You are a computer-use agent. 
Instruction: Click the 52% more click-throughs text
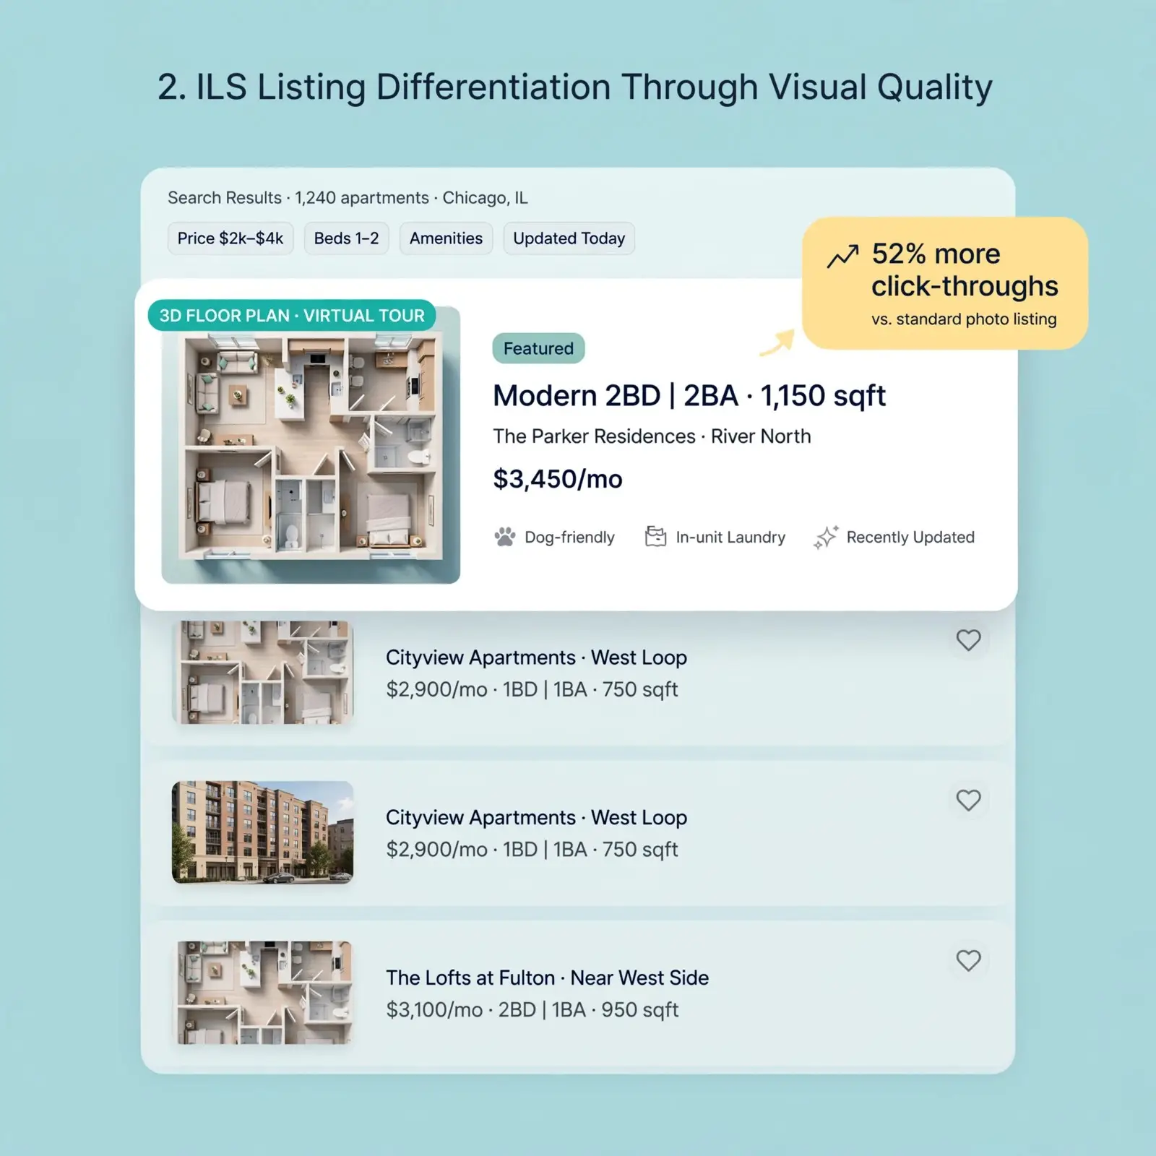click(x=965, y=270)
